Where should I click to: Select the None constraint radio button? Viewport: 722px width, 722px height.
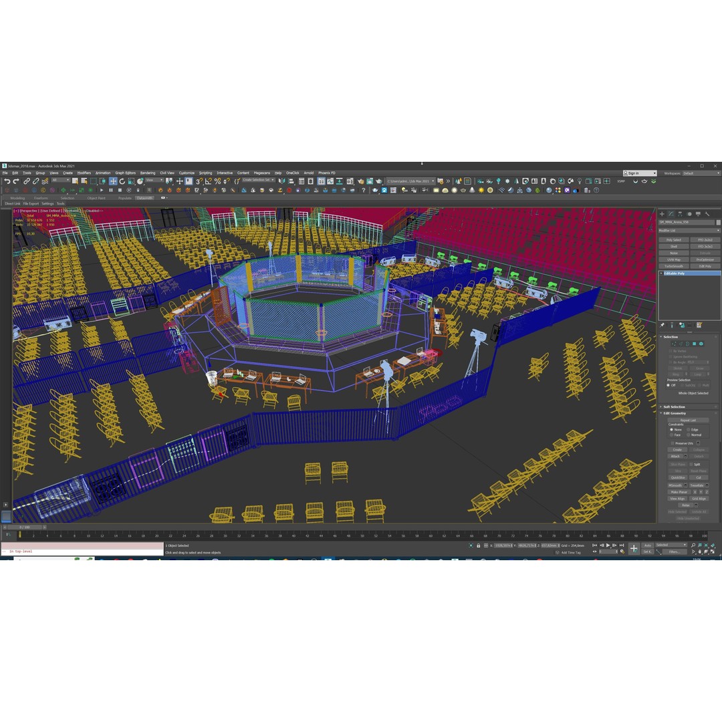point(672,430)
